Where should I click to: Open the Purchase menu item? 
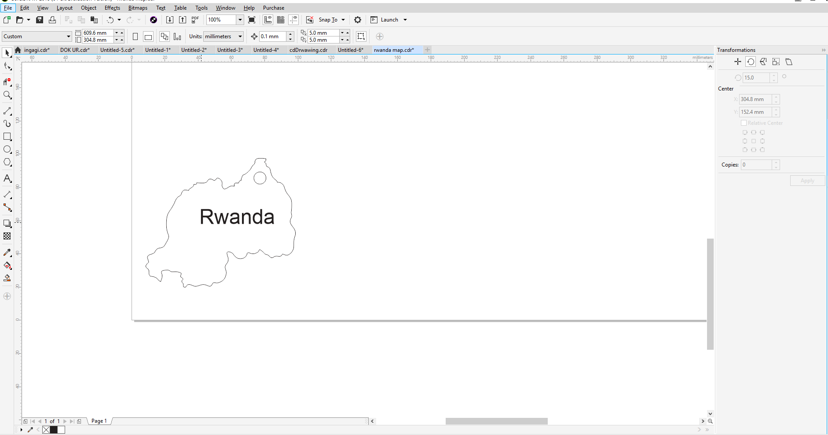click(274, 8)
